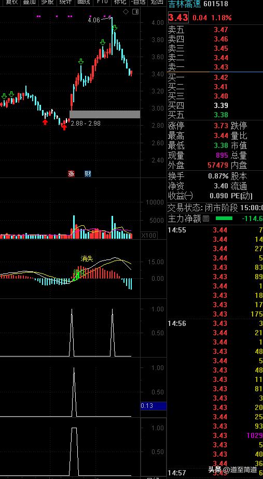263x479 pixels.
Task: Click the 收益(一) value 0.090
Action: coord(219,196)
